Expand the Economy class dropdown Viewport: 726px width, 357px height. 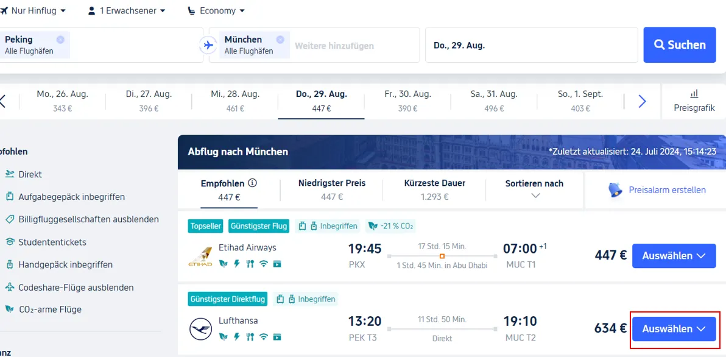(x=216, y=10)
